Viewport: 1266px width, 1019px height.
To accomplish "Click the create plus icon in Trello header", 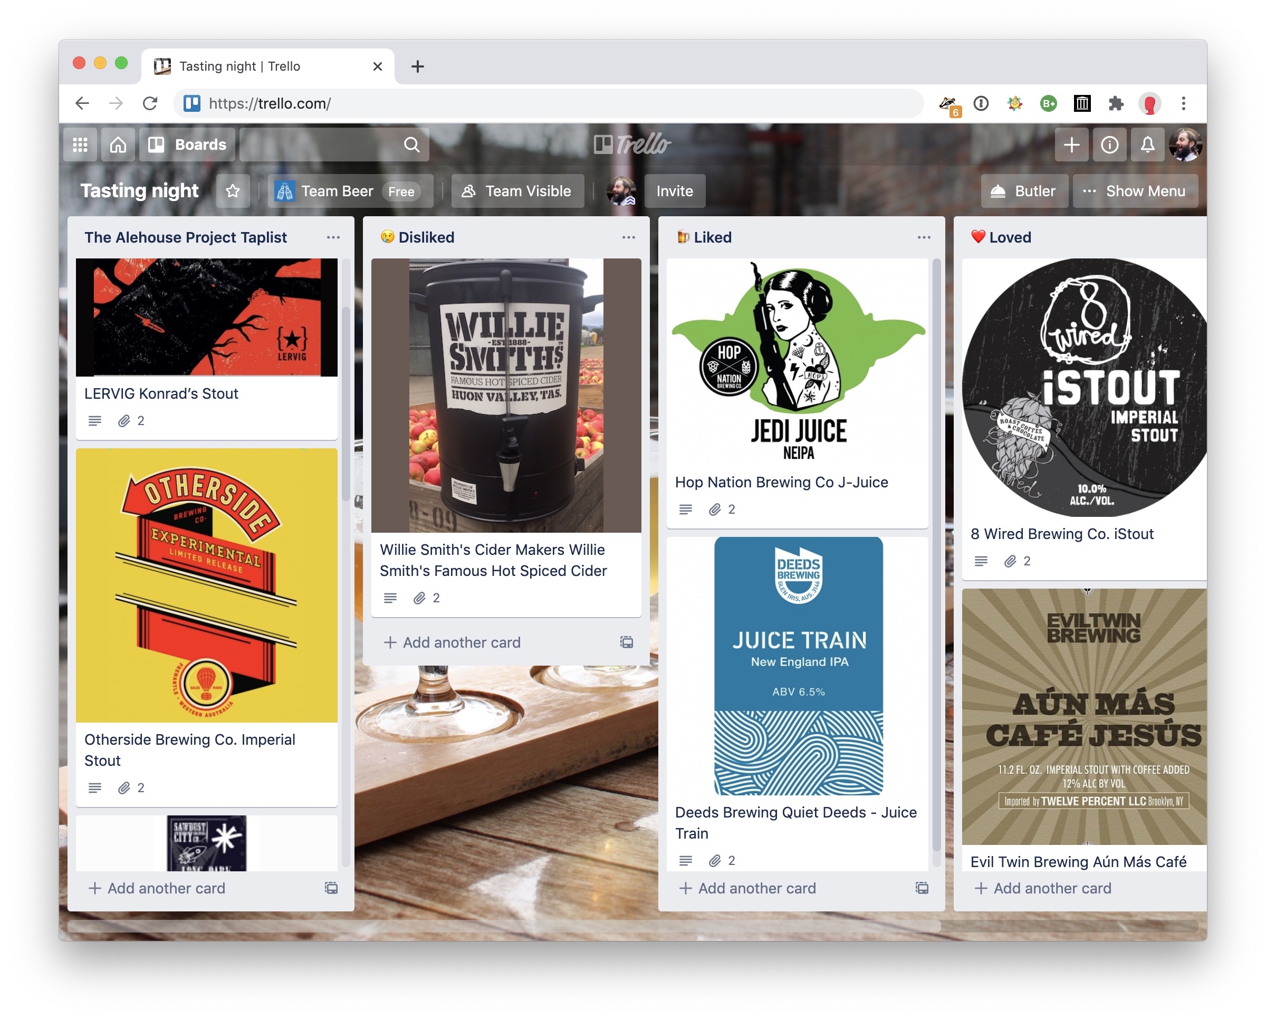I will [x=1071, y=145].
